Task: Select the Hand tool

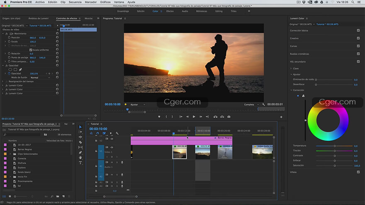Action: click(x=80, y=158)
